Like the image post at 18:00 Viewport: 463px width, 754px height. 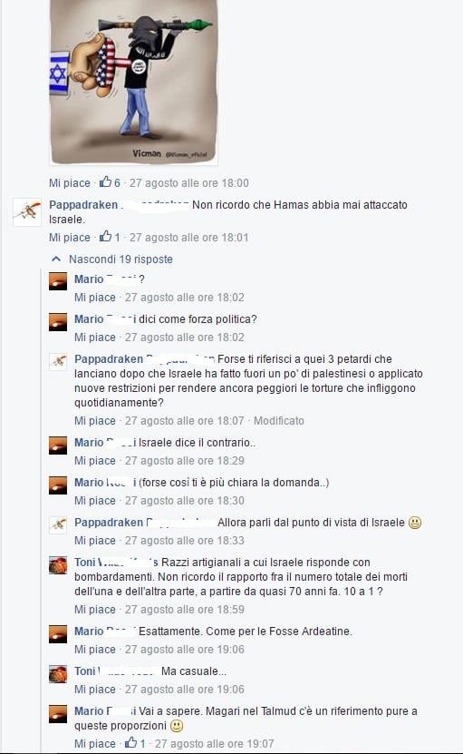click(x=69, y=182)
